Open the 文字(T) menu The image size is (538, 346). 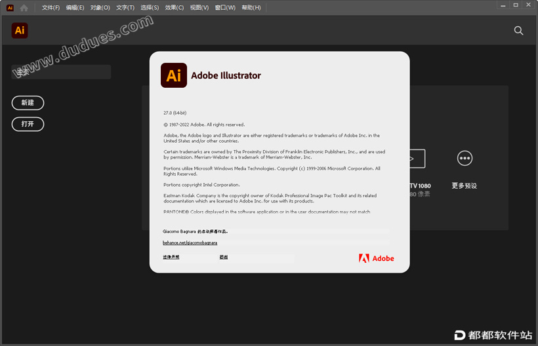coord(125,8)
